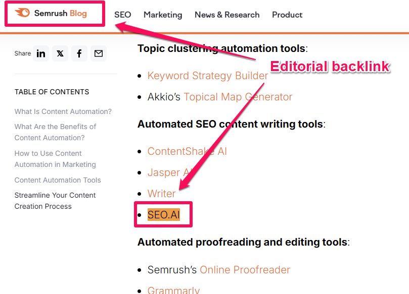409x294 pixels.
Task: Share the article on LinkedIn
Action: click(41, 53)
